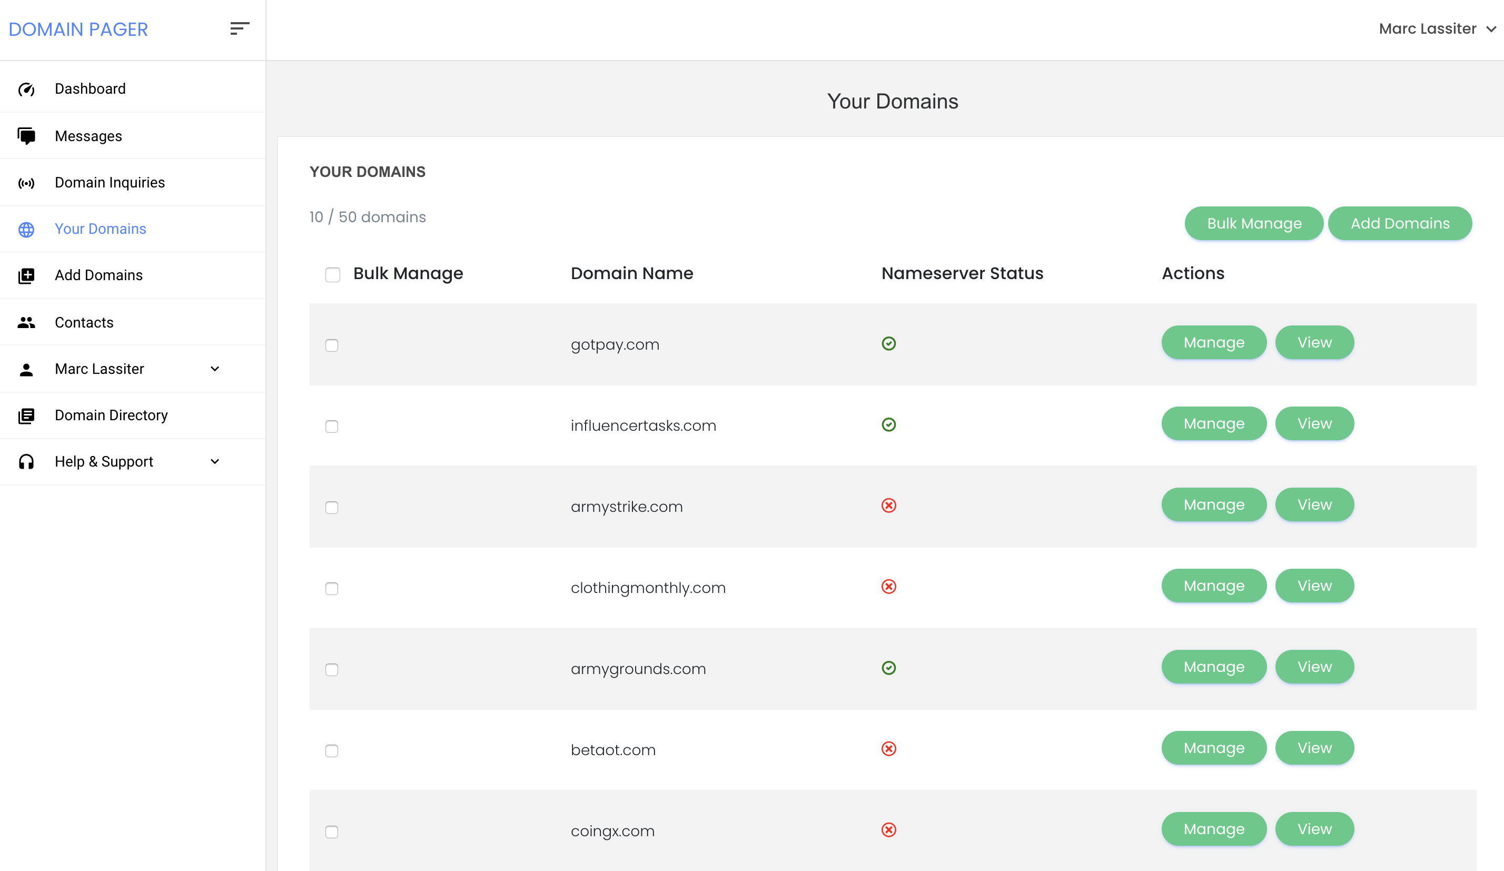Image resolution: width=1504 pixels, height=871 pixels.
Task: Navigate to the Messages menu item
Action: 88,135
